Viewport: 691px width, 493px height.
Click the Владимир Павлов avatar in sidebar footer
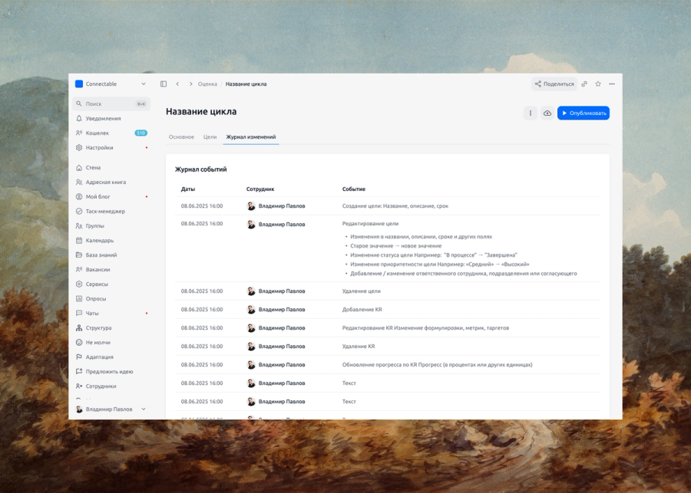tap(79, 409)
